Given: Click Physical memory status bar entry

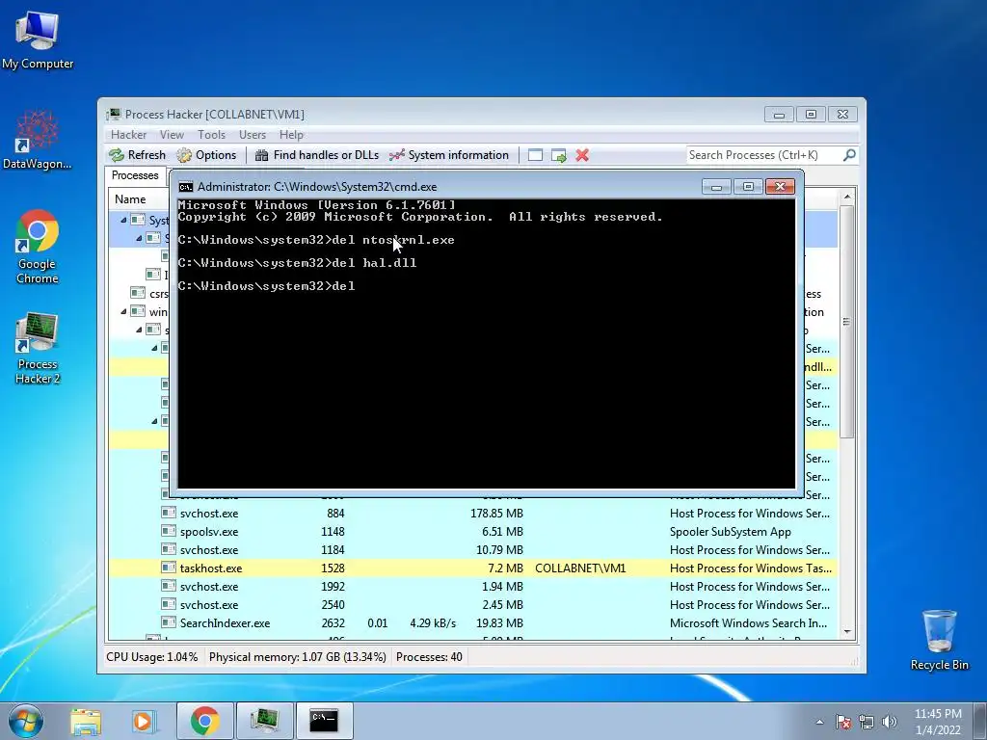Looking at the screenshot, I should (x=297, y=657).
